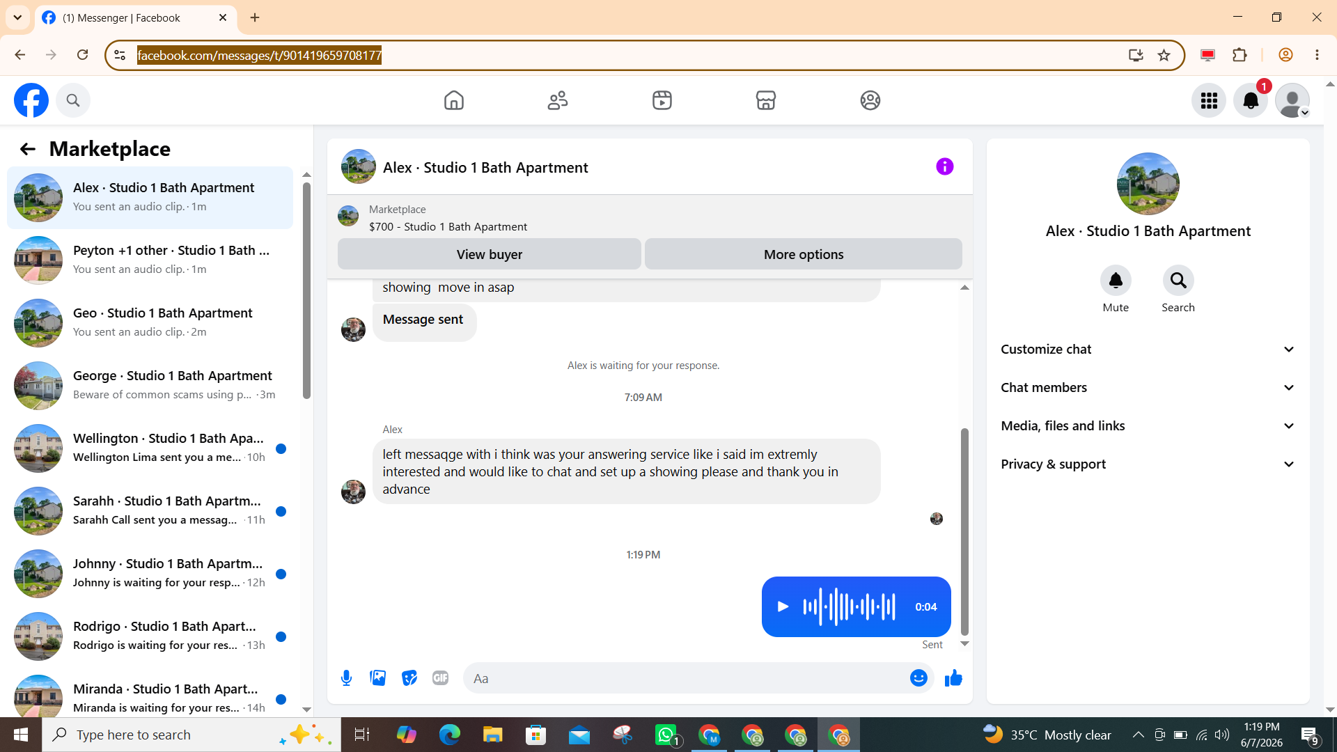Expand Media, files and links section
This screenshot has width=1337, height=752.
point(1148,426)
